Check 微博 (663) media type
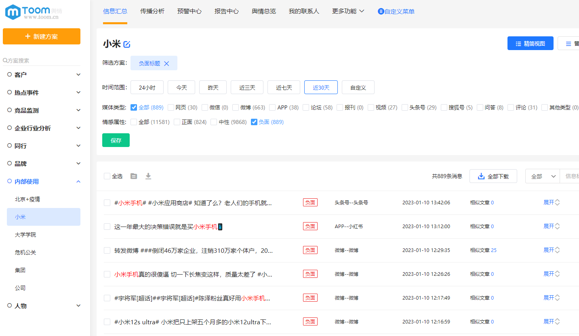This screenshot has height=336, width=579. [x=236, y=107]
